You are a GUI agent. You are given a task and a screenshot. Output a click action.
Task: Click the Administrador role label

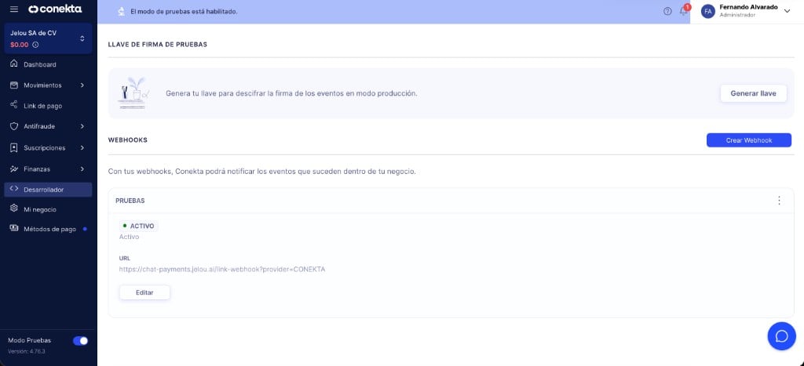click(737, 16)
